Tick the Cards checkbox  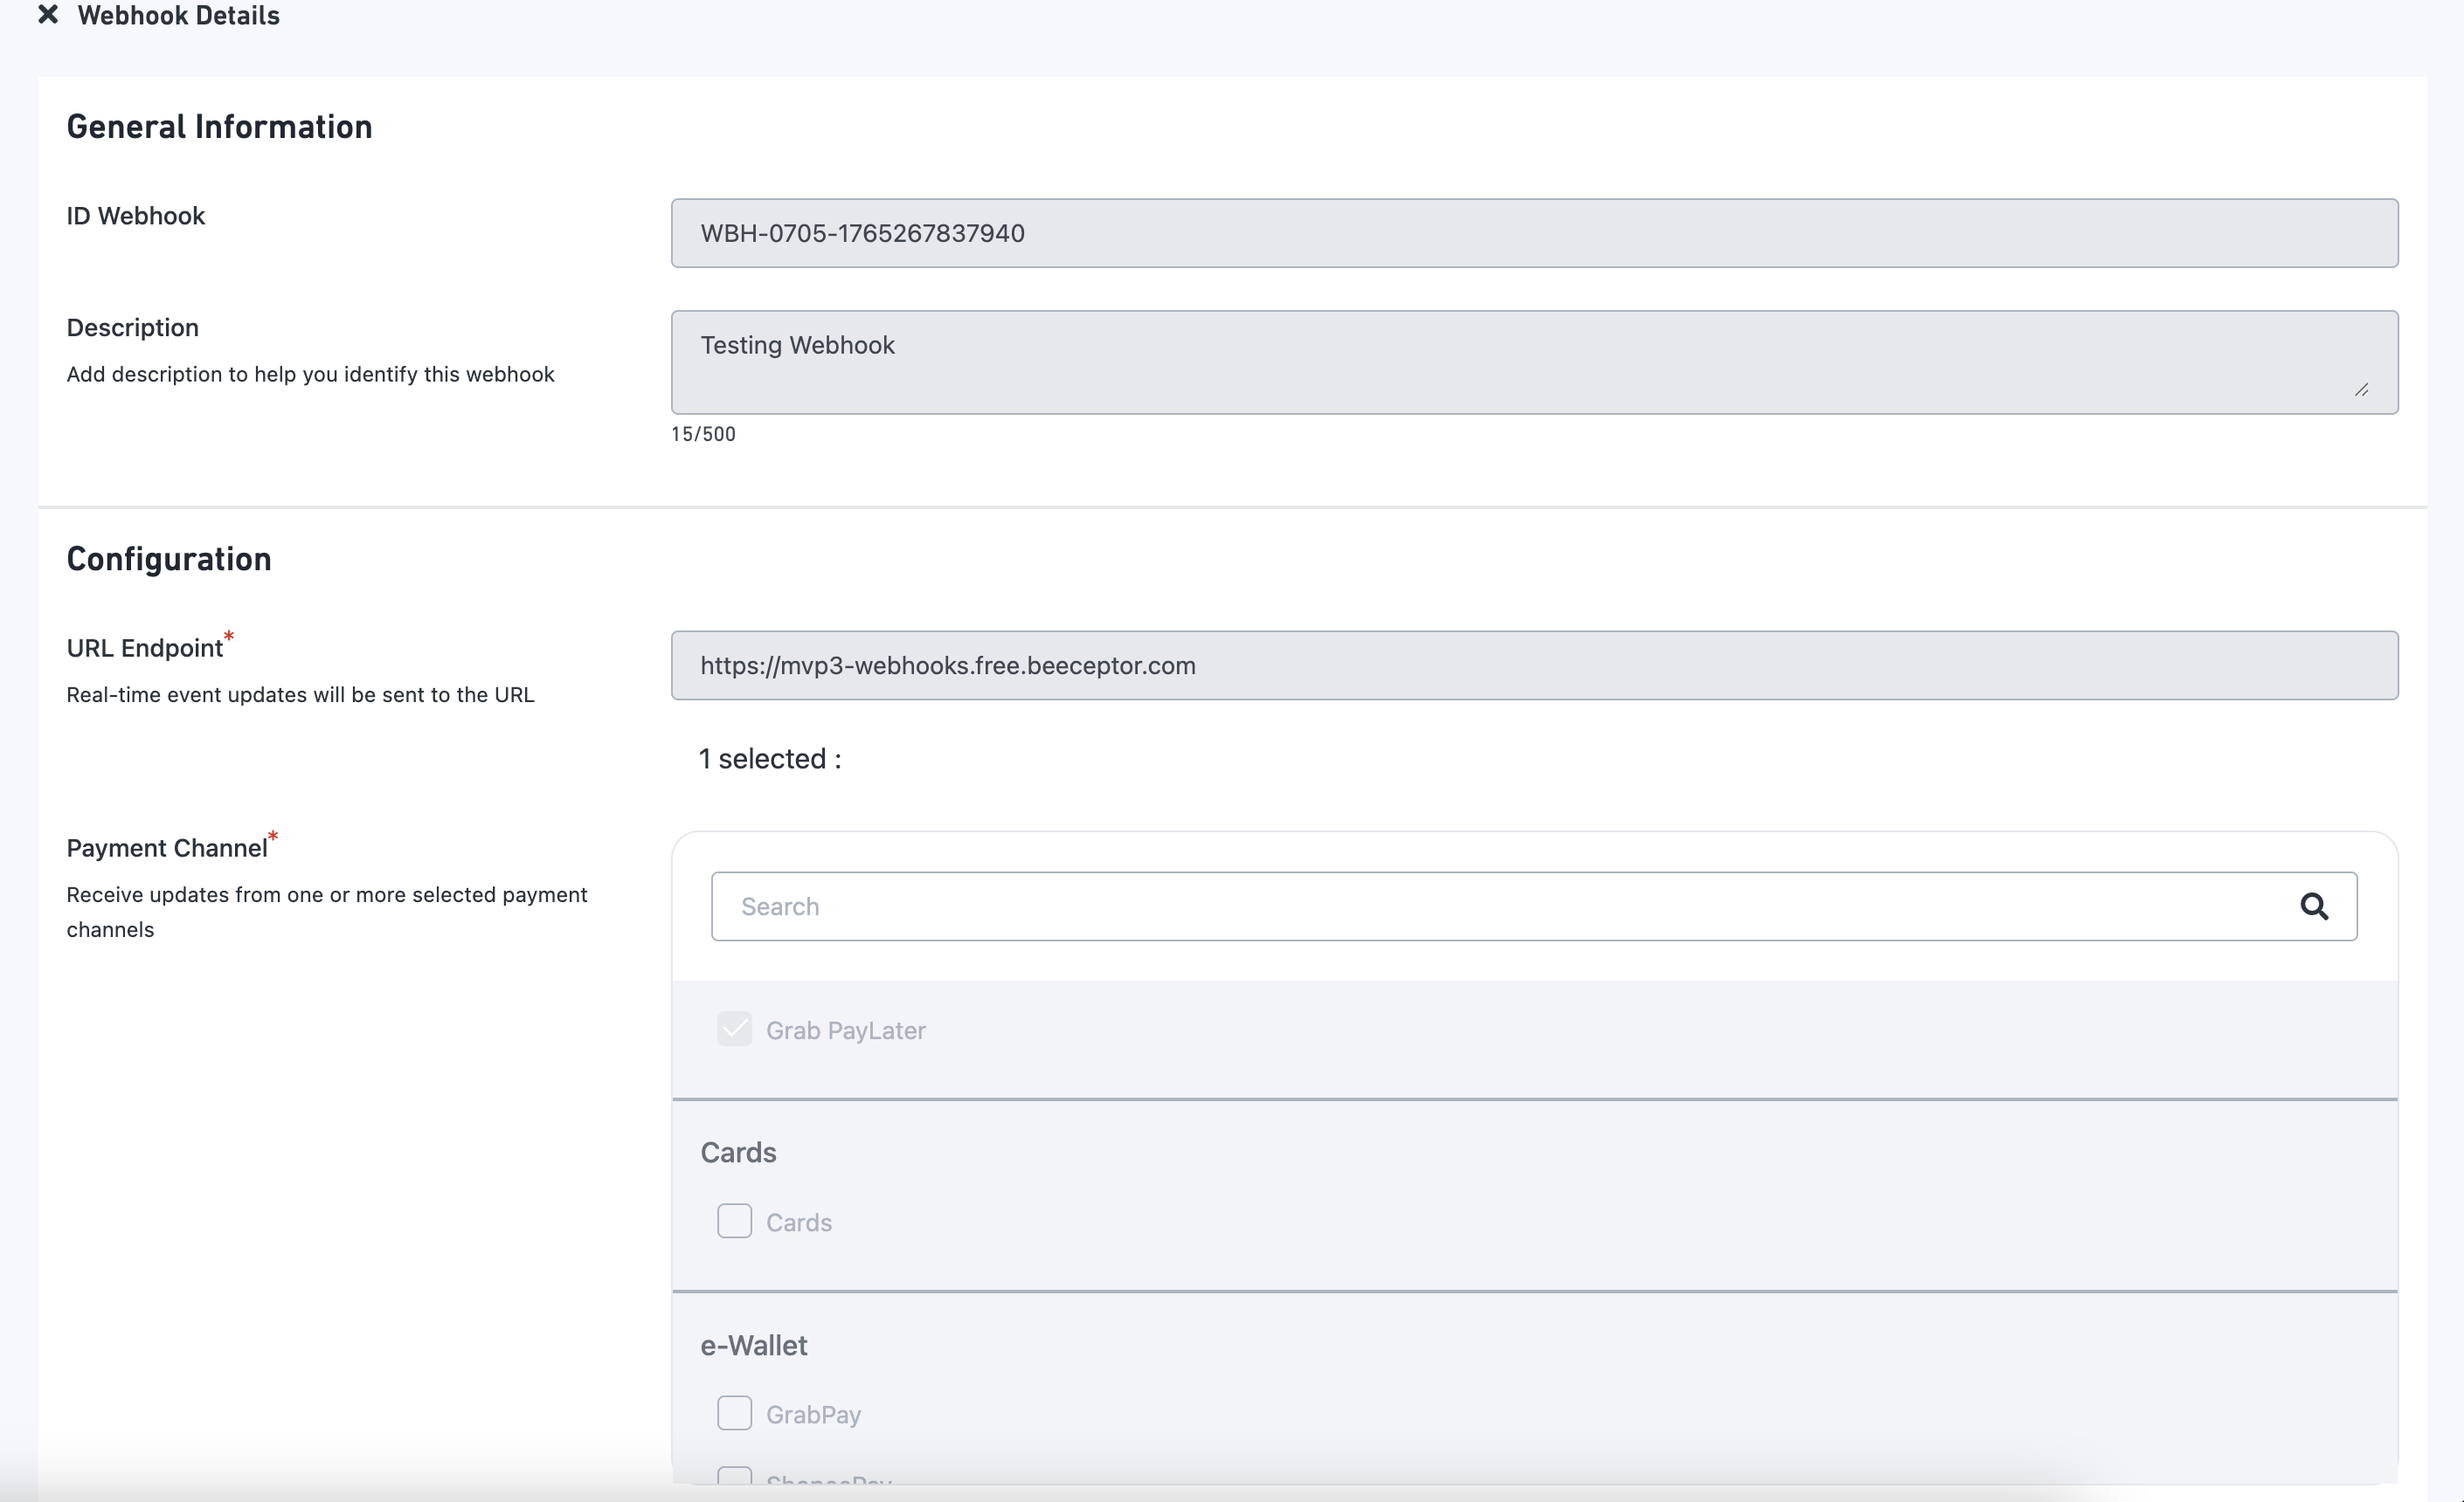[x=734, y=1221]
